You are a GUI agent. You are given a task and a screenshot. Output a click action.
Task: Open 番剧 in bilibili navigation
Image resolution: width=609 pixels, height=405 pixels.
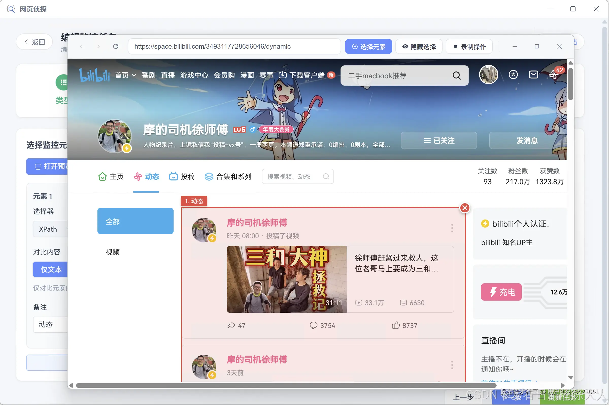click(148, 75)
